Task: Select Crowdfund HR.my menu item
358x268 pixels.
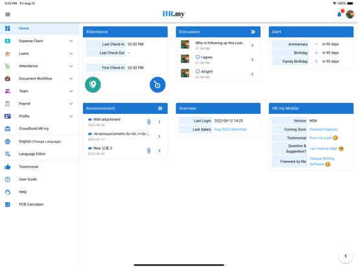Action: (x=40, y=129)
